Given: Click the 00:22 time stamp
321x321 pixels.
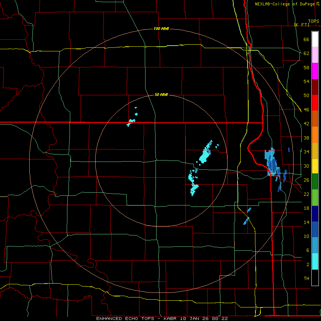Looking at the screenshot, I should 221,319.
